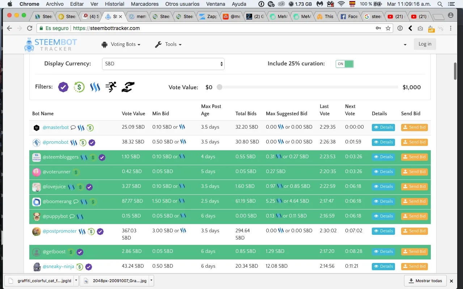Close the active Steem Bot Tracker tab
Image resolution: width=463 pixels, height=289 pixels.
(x=120, y=17)
